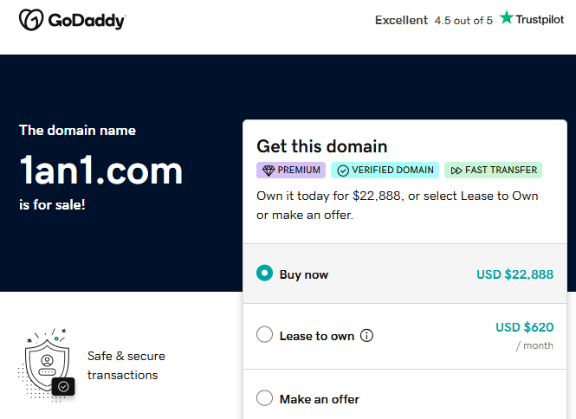
Task: Click the checkmark icon in Verified Domain badge
Action: pyautogui.click(x=343, y=171)
